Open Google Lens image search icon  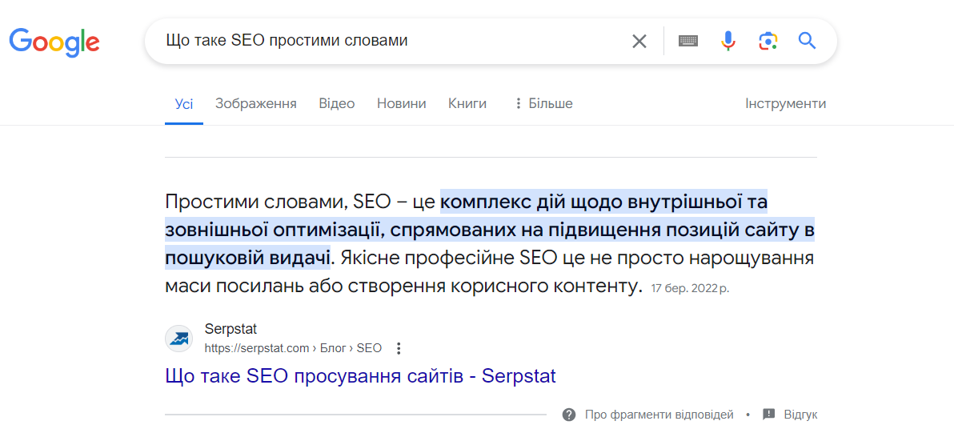(x=768, y=42)
